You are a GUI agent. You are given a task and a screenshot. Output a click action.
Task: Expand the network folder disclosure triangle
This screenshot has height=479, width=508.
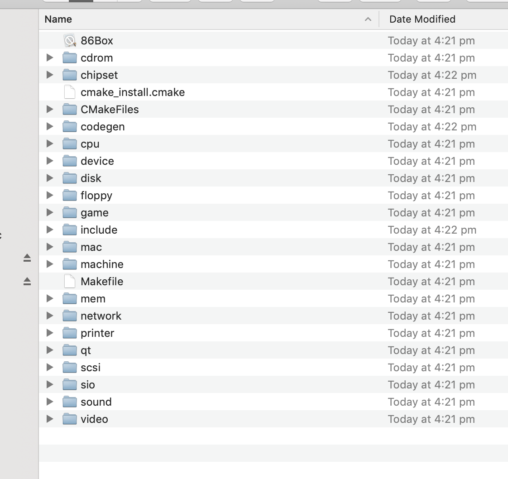tap(49, 316)
